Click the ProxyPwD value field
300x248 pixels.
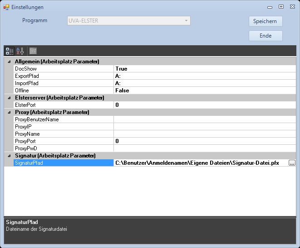204,148
